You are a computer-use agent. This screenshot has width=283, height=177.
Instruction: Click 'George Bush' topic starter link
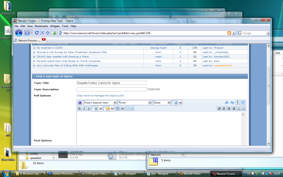[158, 48]
